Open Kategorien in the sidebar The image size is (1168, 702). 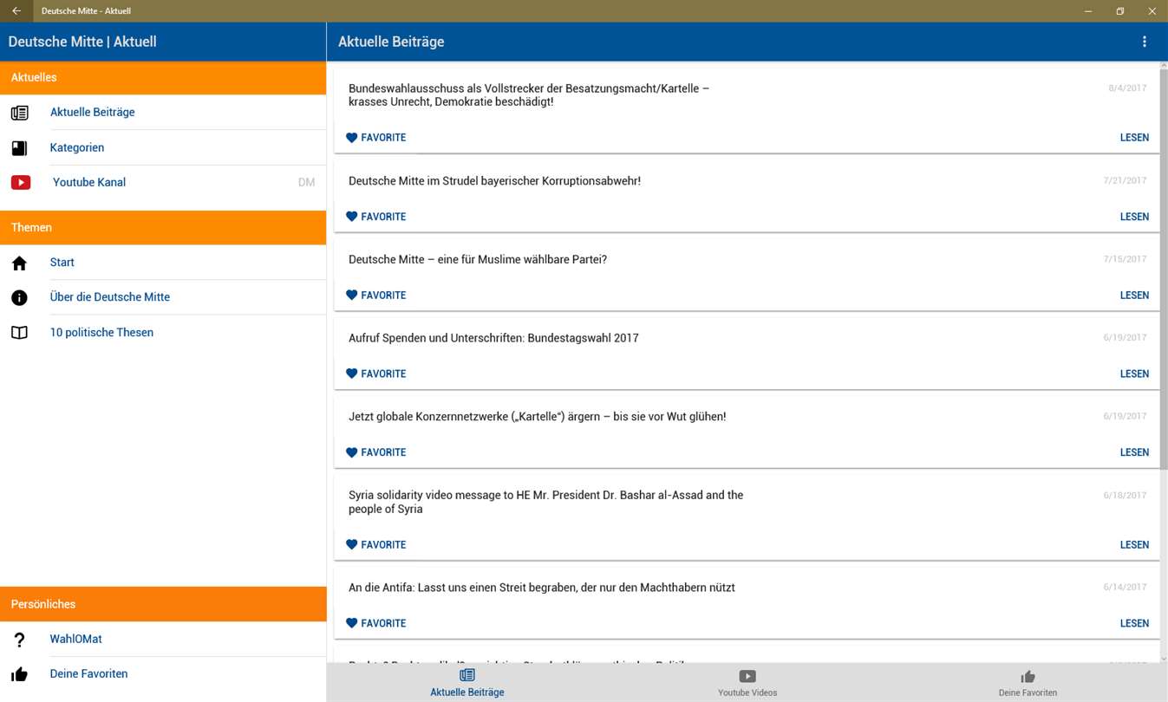163,147
